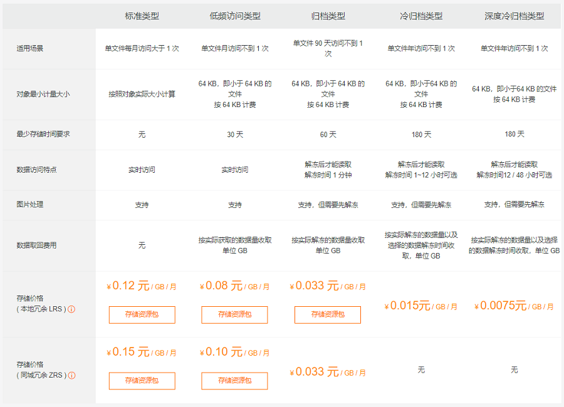Click 64 KB minimum size under 归档类型
This screenshot has width=564, height=407.
point(328,94)
